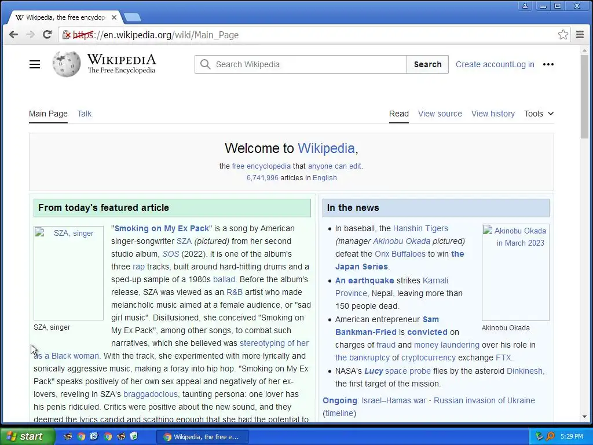Open the Israel–Hamas war link
Image resolution: width=593 pixels, height=445 pixels.
pos(394,400)
